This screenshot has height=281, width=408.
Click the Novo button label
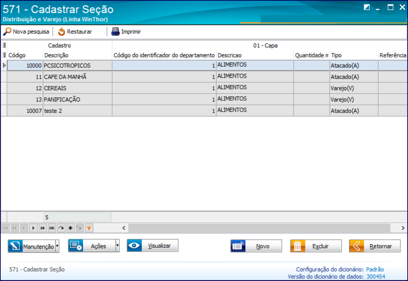click(x=263, y=246)
